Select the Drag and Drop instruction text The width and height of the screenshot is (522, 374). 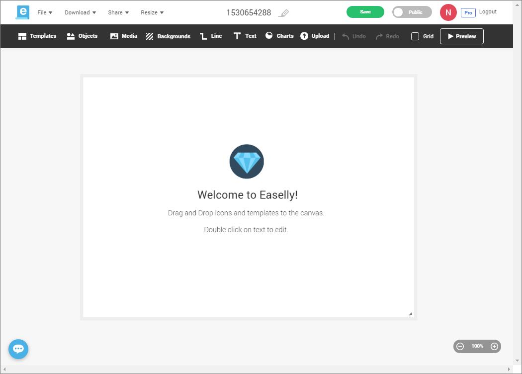[246, 213]
